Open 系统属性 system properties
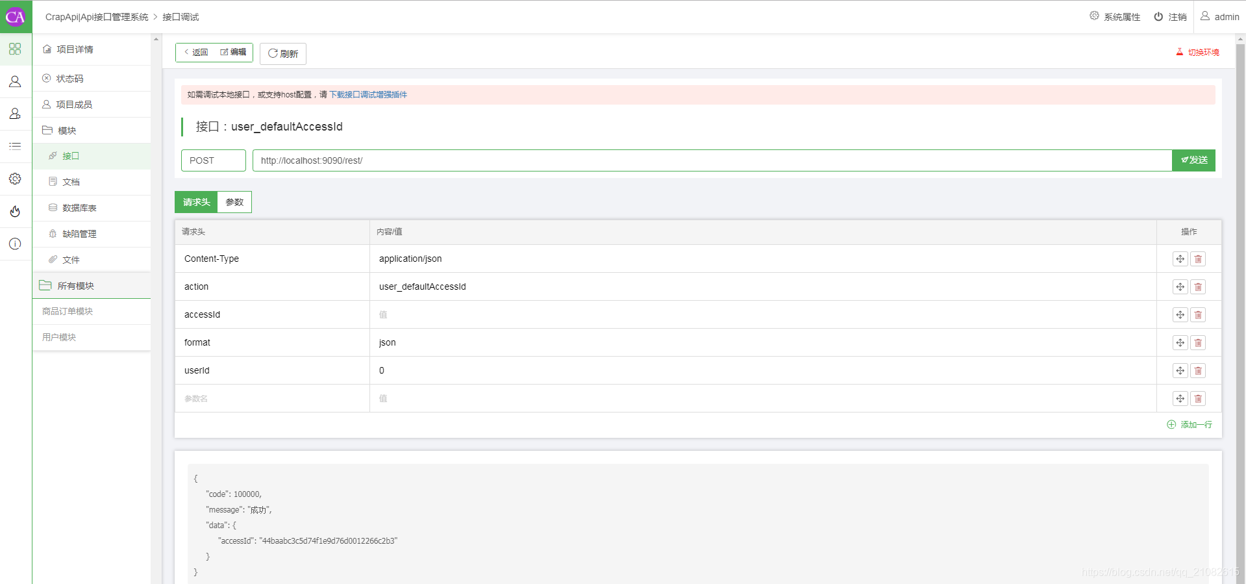Image resolution: width=1246 pixels, height=584 pixels. (1115, 17)
